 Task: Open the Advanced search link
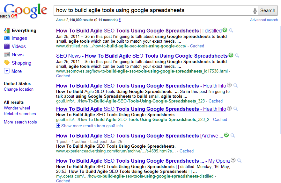tap(264, 20)
